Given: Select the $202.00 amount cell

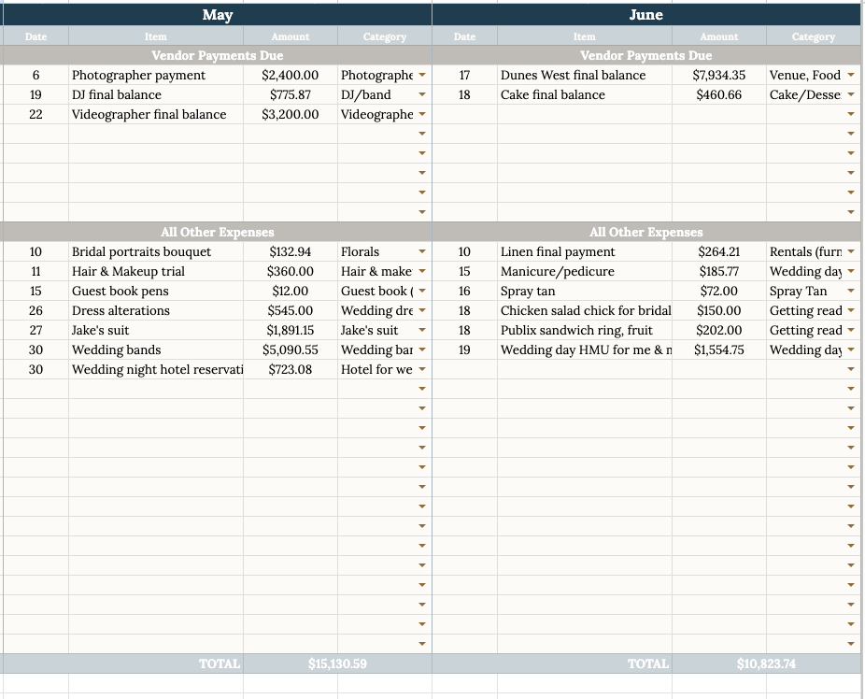Looking at the screenshot, I should pyautogui.click(x=719, y=330).
